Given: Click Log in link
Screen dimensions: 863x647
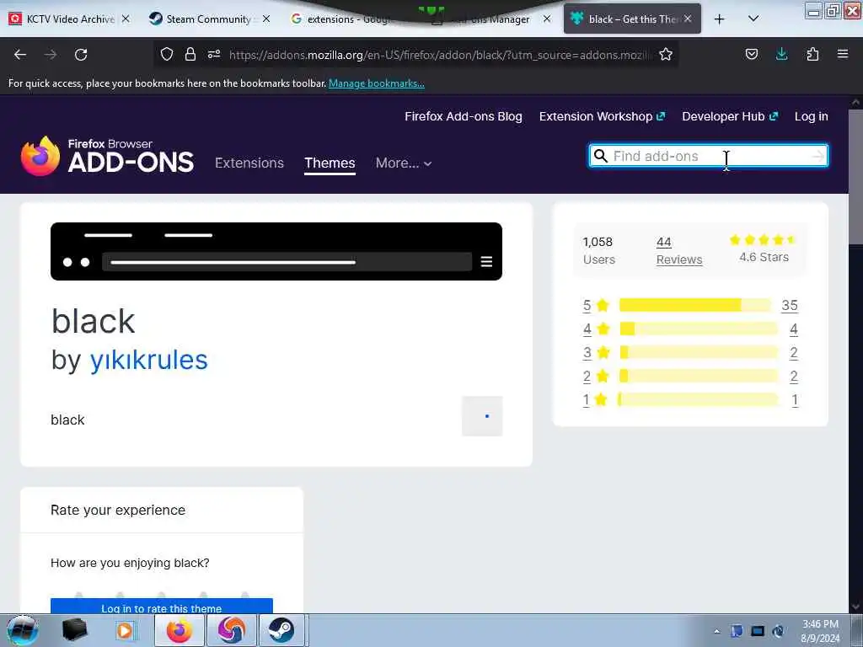Looking at the screenshot, I should point(812,116).
